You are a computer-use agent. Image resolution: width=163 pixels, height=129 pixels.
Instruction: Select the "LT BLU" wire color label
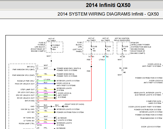click(102, 60)
